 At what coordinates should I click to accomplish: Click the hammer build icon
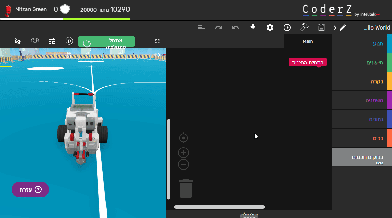[x=304, y=28]
